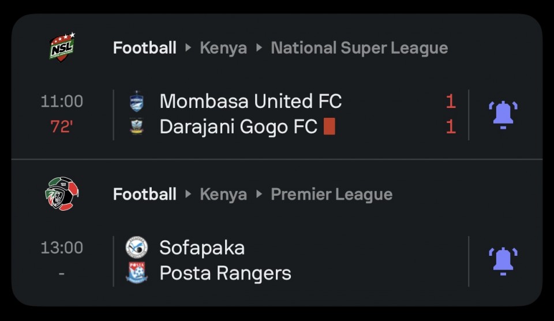Select Kenya in the Premier League breadcrumb
Viewport: 554px width, 321px height.
223,195
